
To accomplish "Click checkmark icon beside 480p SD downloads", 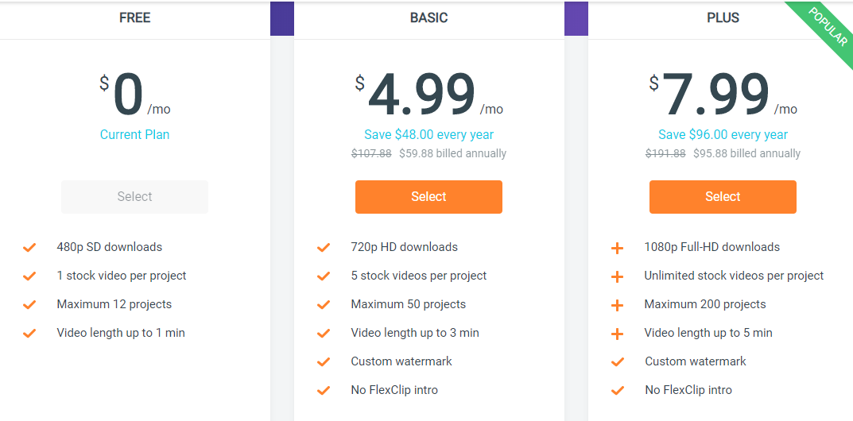I will 29,248.
